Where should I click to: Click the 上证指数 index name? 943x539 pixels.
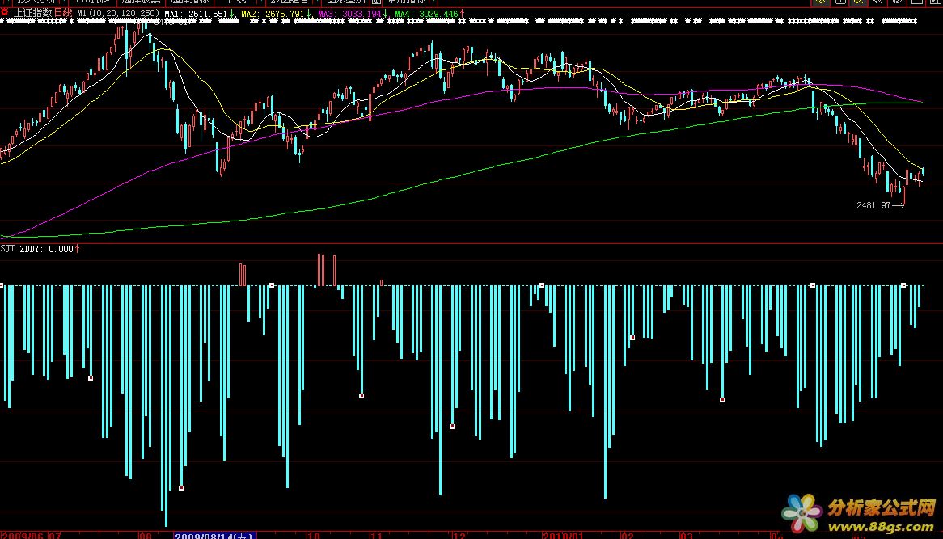pyautogui.click(x=32, y=14)
